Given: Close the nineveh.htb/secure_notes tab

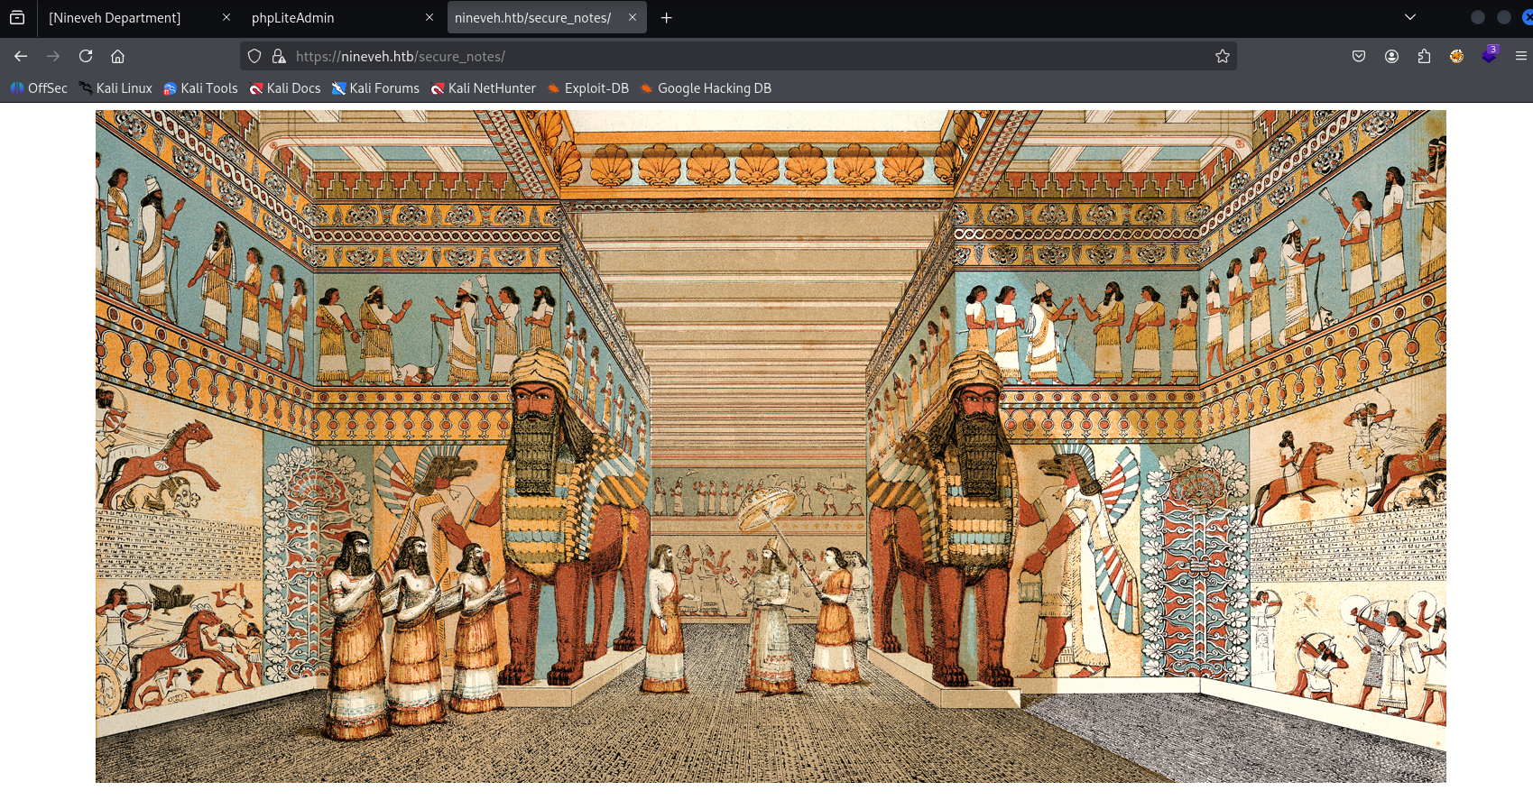Looking at the screenshot, I should [633, 17].
